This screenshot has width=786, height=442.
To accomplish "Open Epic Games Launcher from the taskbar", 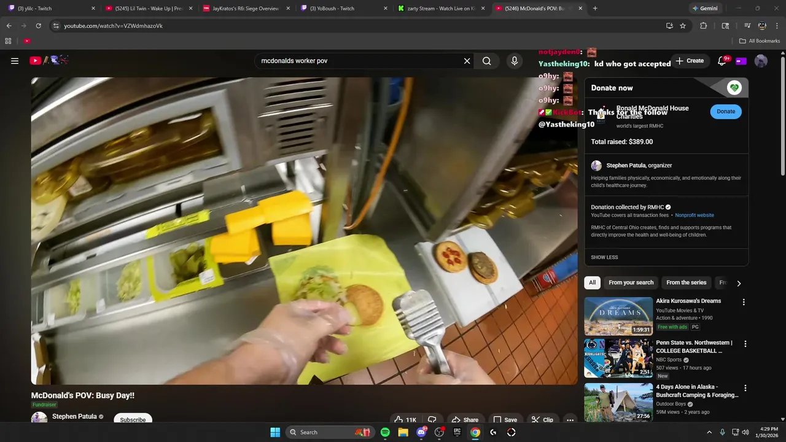I will [x=457, y=432].
